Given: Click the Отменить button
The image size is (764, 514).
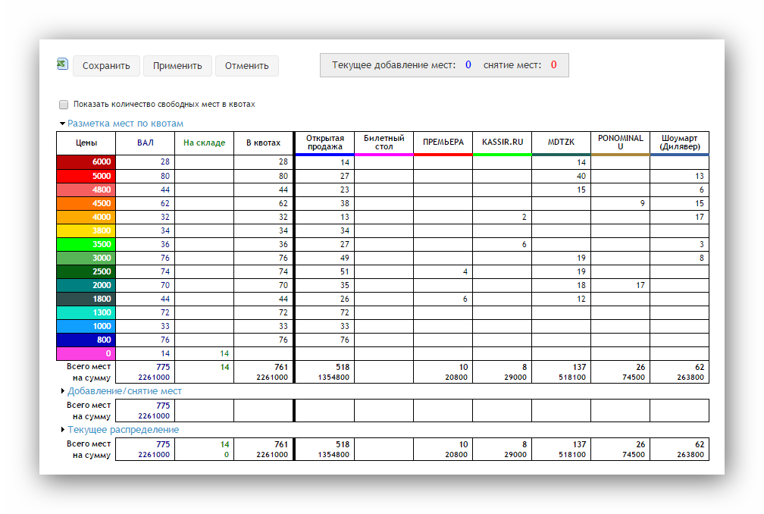Looking at the screenshot, I should [246, 66].
